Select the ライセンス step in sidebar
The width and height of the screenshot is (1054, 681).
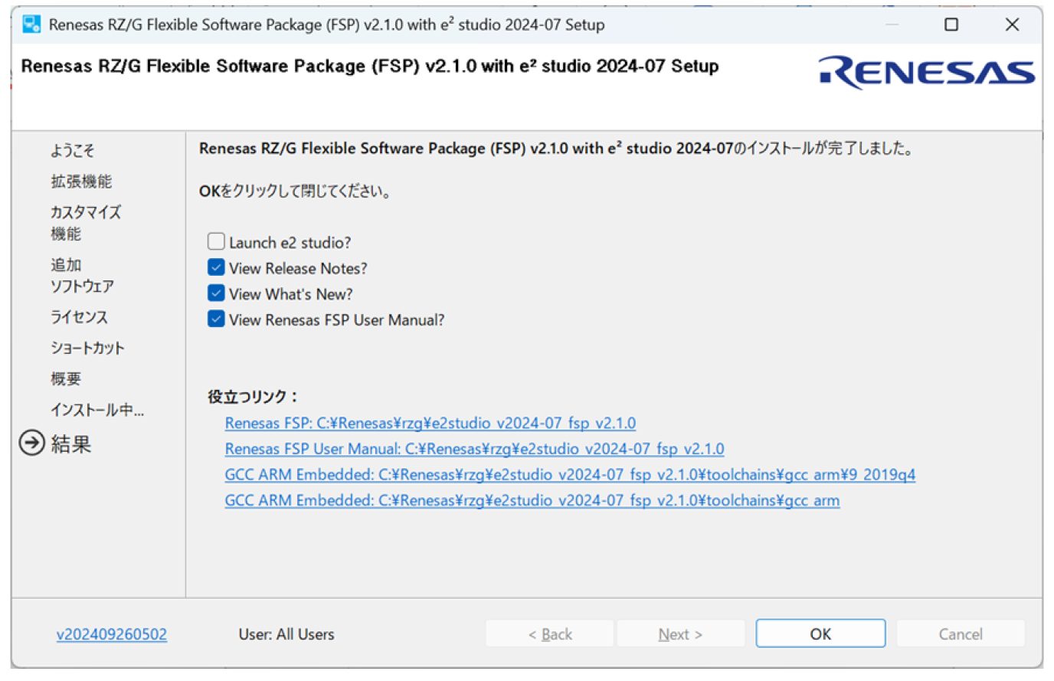point(79,317)
